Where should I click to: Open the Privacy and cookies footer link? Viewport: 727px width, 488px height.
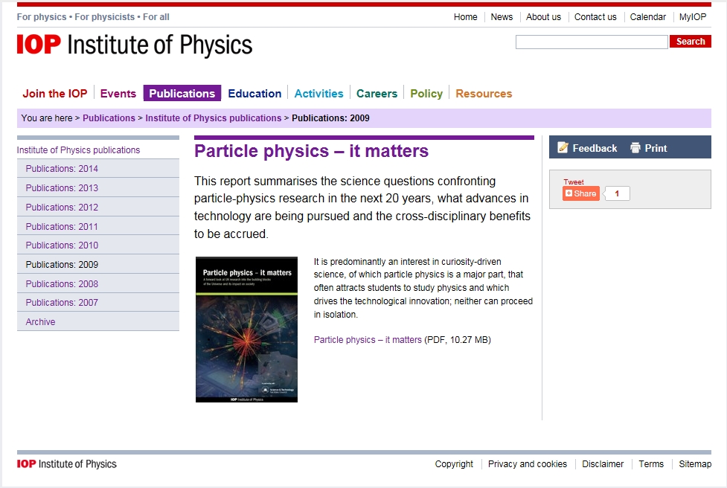pyautogui.click(x=528, y=464)
